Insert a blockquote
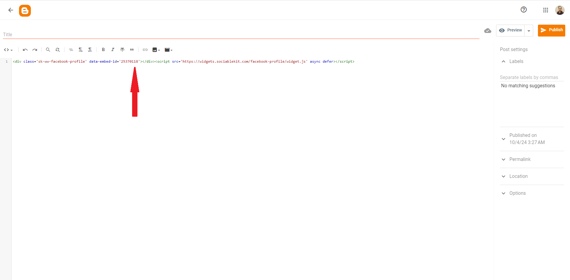Screen dimensions: 570x280 tap(132, 50)
